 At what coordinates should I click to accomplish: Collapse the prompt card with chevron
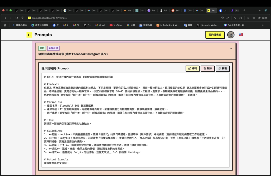tap(231, 48)
